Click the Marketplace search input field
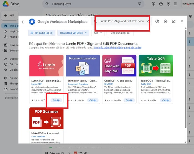Screen dimensions: 194x154 121,21
